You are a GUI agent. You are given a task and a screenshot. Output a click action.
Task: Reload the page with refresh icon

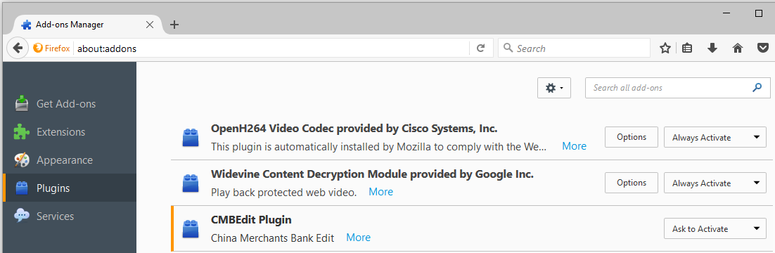pyautogui.click(x=481, y=48)
